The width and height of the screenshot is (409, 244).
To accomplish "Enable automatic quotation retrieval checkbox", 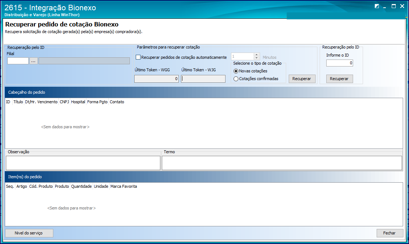I will click(x=138, y=57).
